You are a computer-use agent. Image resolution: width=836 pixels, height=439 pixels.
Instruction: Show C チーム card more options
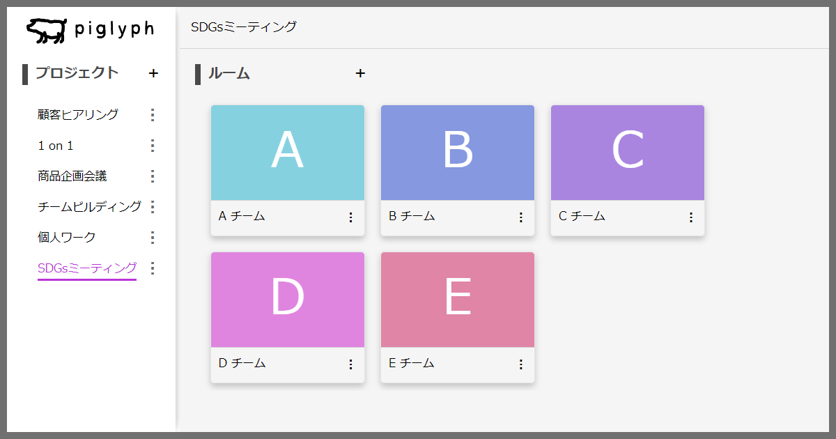click(690, 217)
